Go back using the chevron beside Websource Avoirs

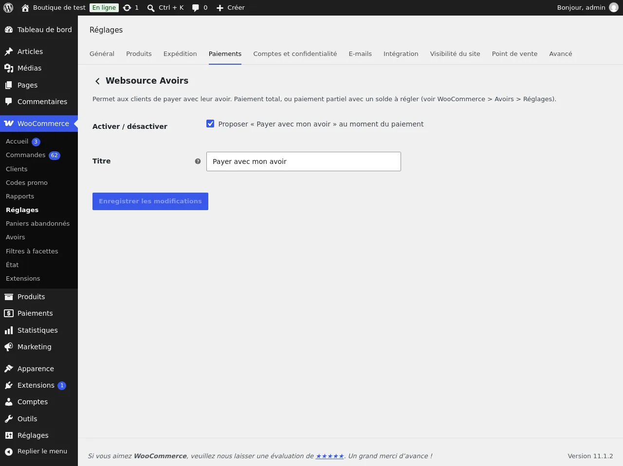(x=97, y=81)
